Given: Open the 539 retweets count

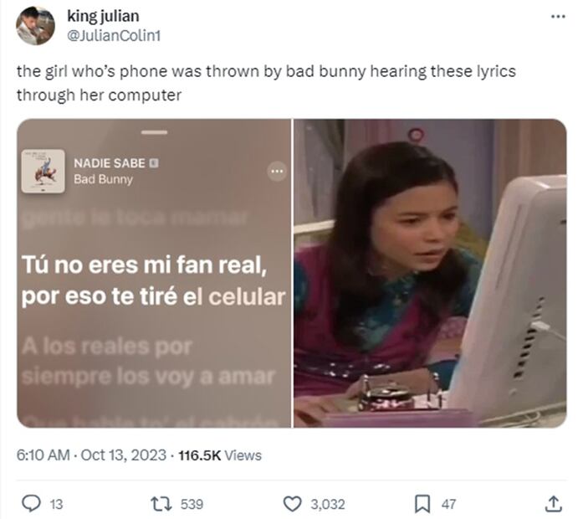Looking at the screenshot, I should pos(192,505).
